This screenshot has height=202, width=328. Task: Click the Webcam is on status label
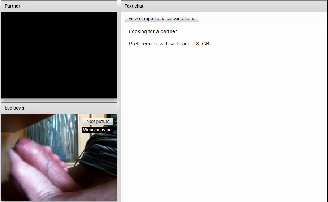pos(98,130)
